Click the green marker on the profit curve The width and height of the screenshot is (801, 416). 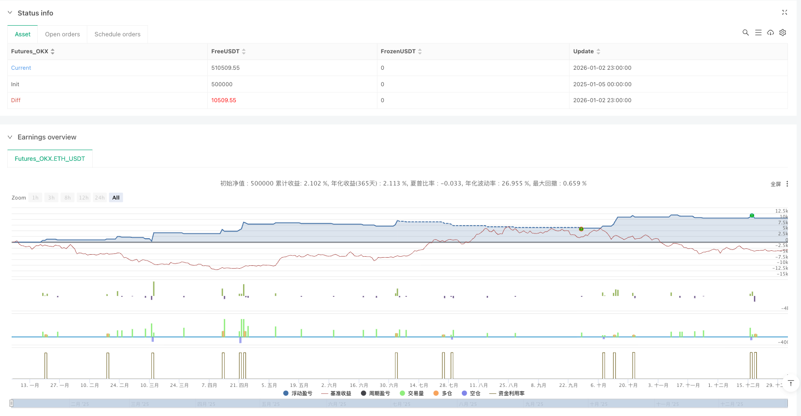(x=752, y=216)
